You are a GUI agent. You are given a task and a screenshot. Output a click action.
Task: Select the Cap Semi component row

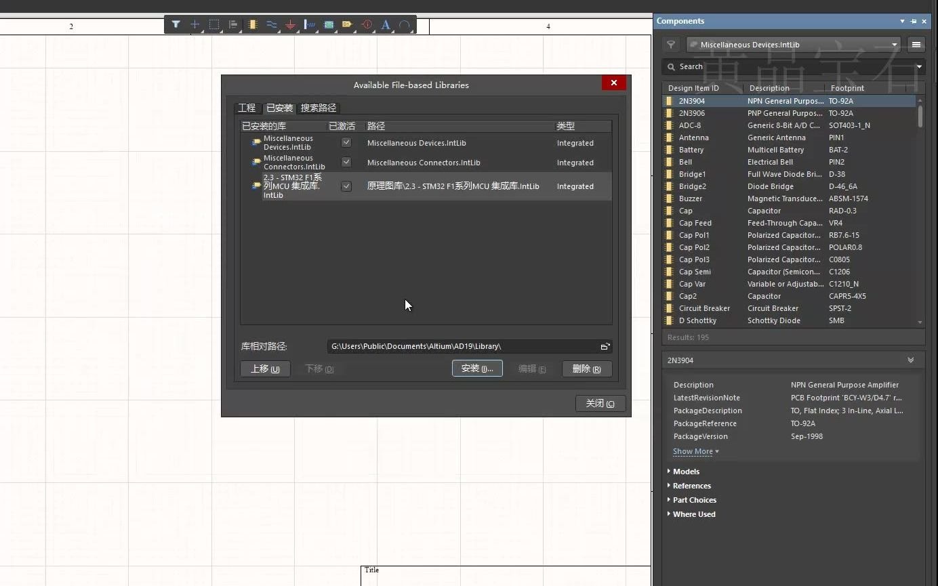click(790, 272)
